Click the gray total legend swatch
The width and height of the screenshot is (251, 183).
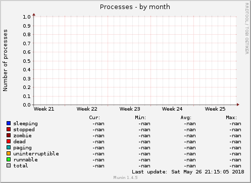(9, 165)
